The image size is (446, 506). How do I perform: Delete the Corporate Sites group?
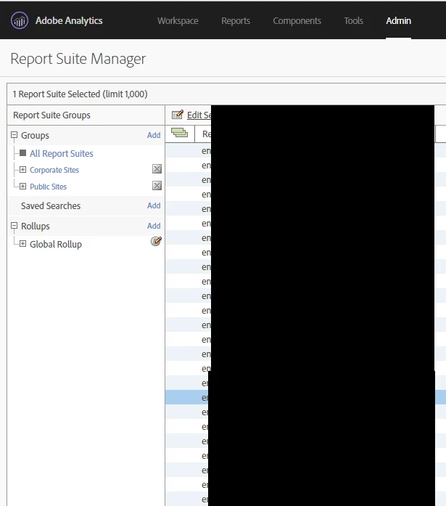pos(157,168)
